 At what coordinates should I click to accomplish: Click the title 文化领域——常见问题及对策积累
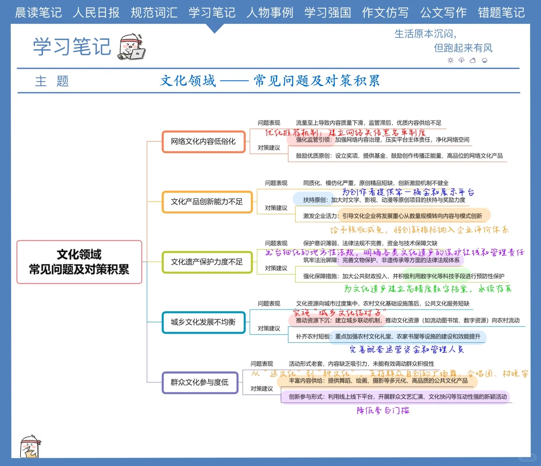(270, 81)
